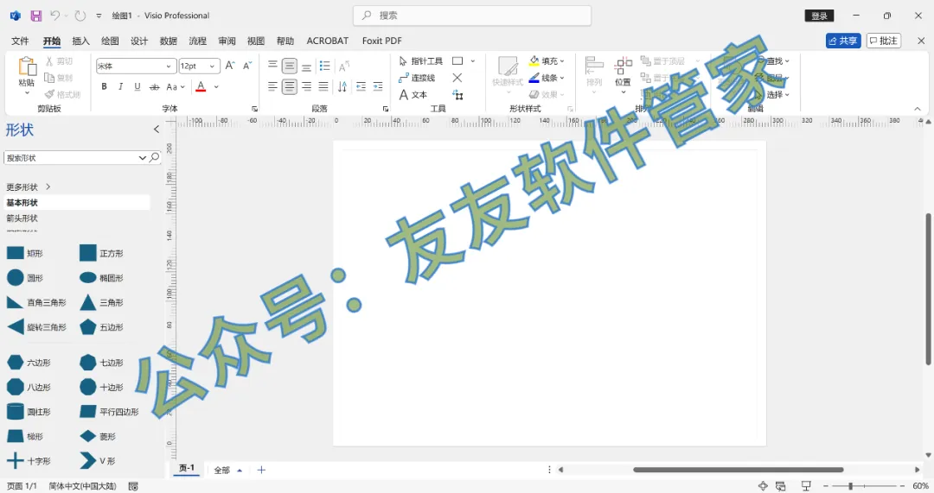Screen dimensions: 934x493
Task: Collapse the Shapes panel with chevron
Action: 157,129
